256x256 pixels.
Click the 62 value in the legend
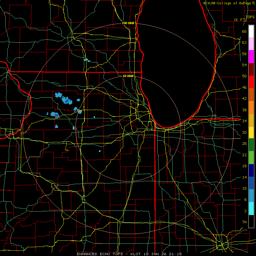(244, 42)
